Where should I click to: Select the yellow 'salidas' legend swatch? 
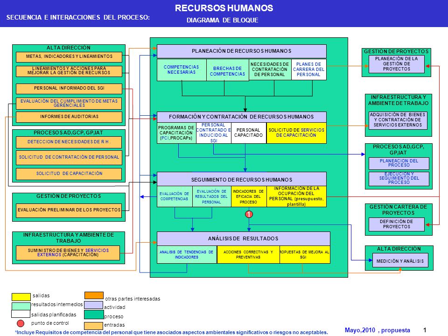[21, 297]
